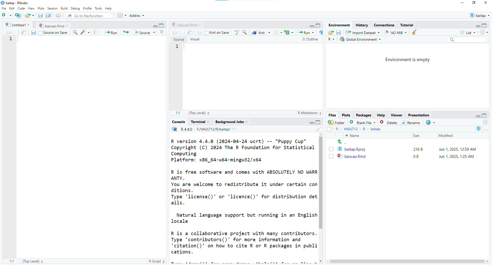Click the Files pane horizontal scrollbar
This screenshot has width=492, height=265.
click(407, 261)
